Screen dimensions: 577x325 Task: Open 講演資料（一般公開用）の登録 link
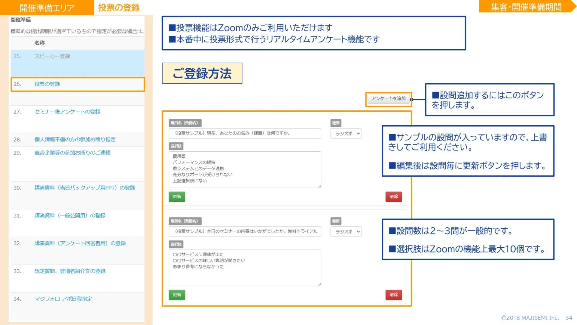coord(70,216)
